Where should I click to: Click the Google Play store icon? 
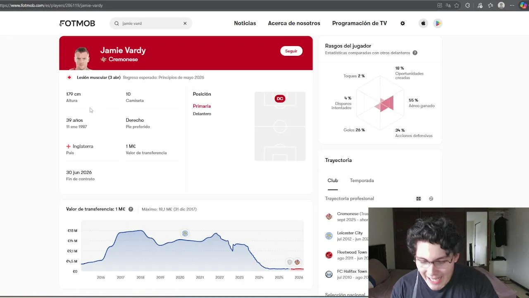438,24
